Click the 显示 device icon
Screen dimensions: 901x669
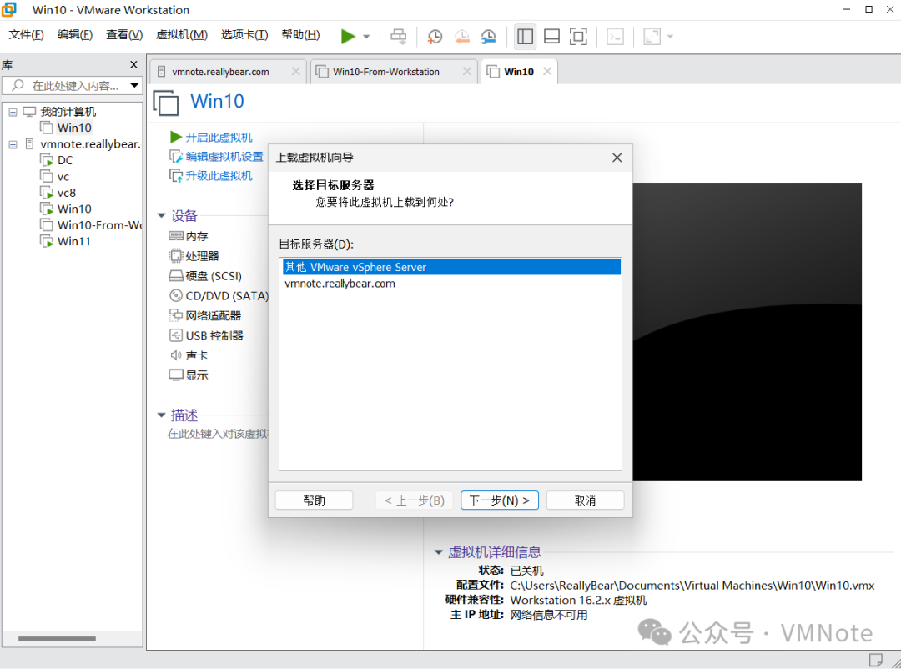point(176,375)
